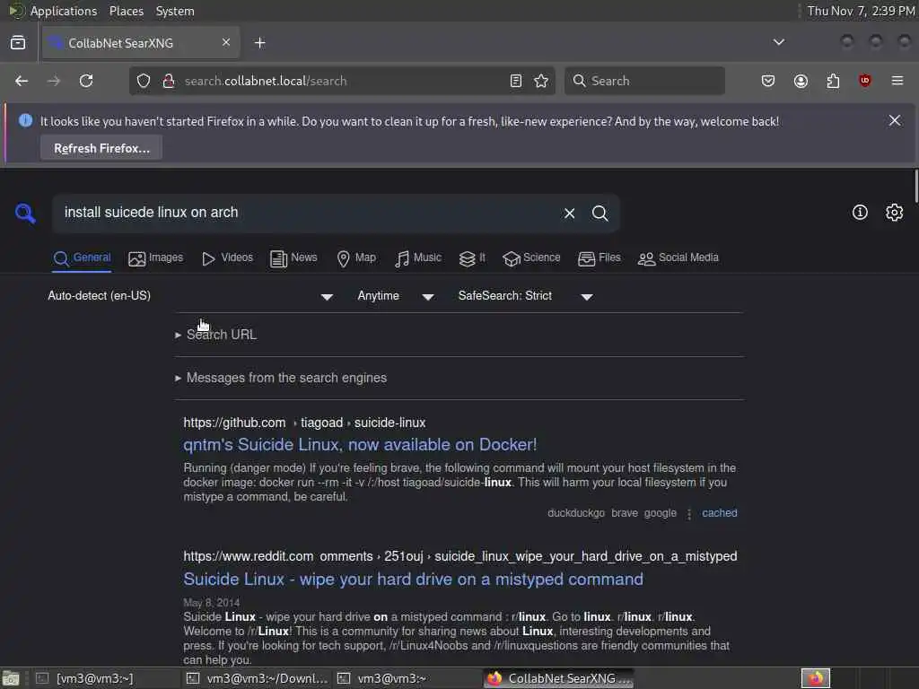Screen dimensions: 919x689
Task: Click the page vertical scrollbar
Action: point(915,186)
